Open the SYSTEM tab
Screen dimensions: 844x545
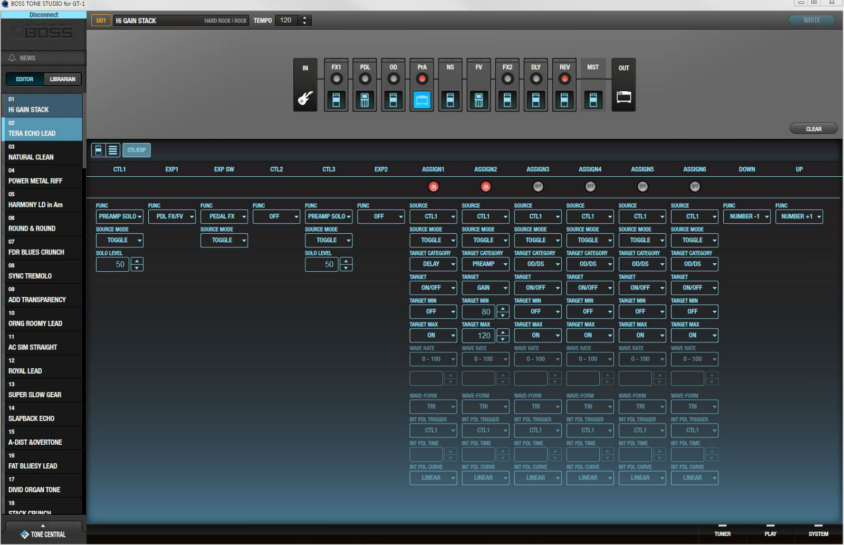pyautogui.click(x=819, y=534)
